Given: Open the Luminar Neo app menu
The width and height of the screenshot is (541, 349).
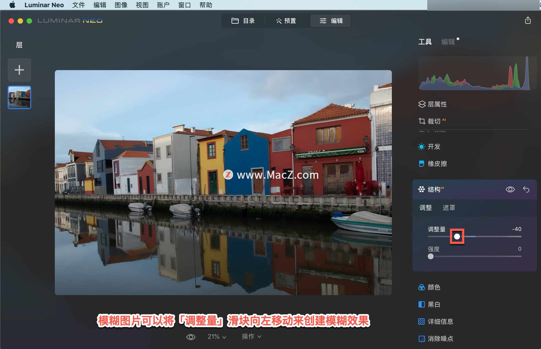Looking at the screenshot, I should 44,5.
